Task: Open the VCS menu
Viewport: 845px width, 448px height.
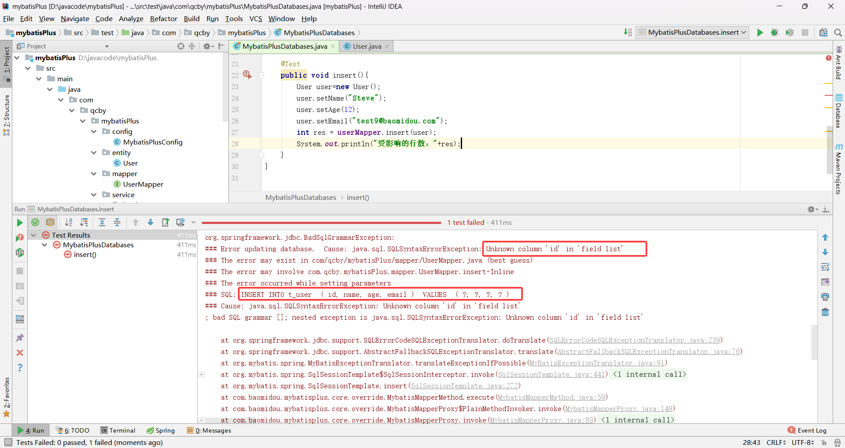Action: pos(256,18)
